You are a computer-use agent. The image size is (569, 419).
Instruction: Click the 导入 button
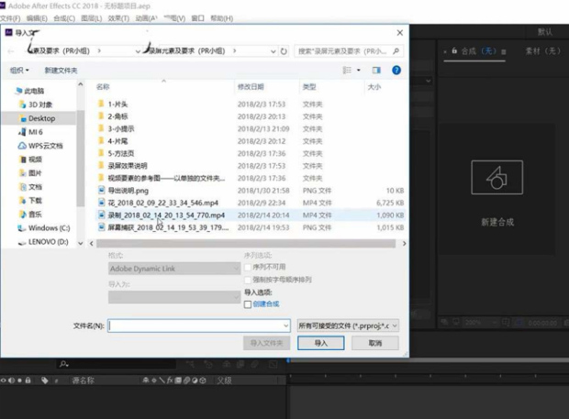click(x=321, y=343)
